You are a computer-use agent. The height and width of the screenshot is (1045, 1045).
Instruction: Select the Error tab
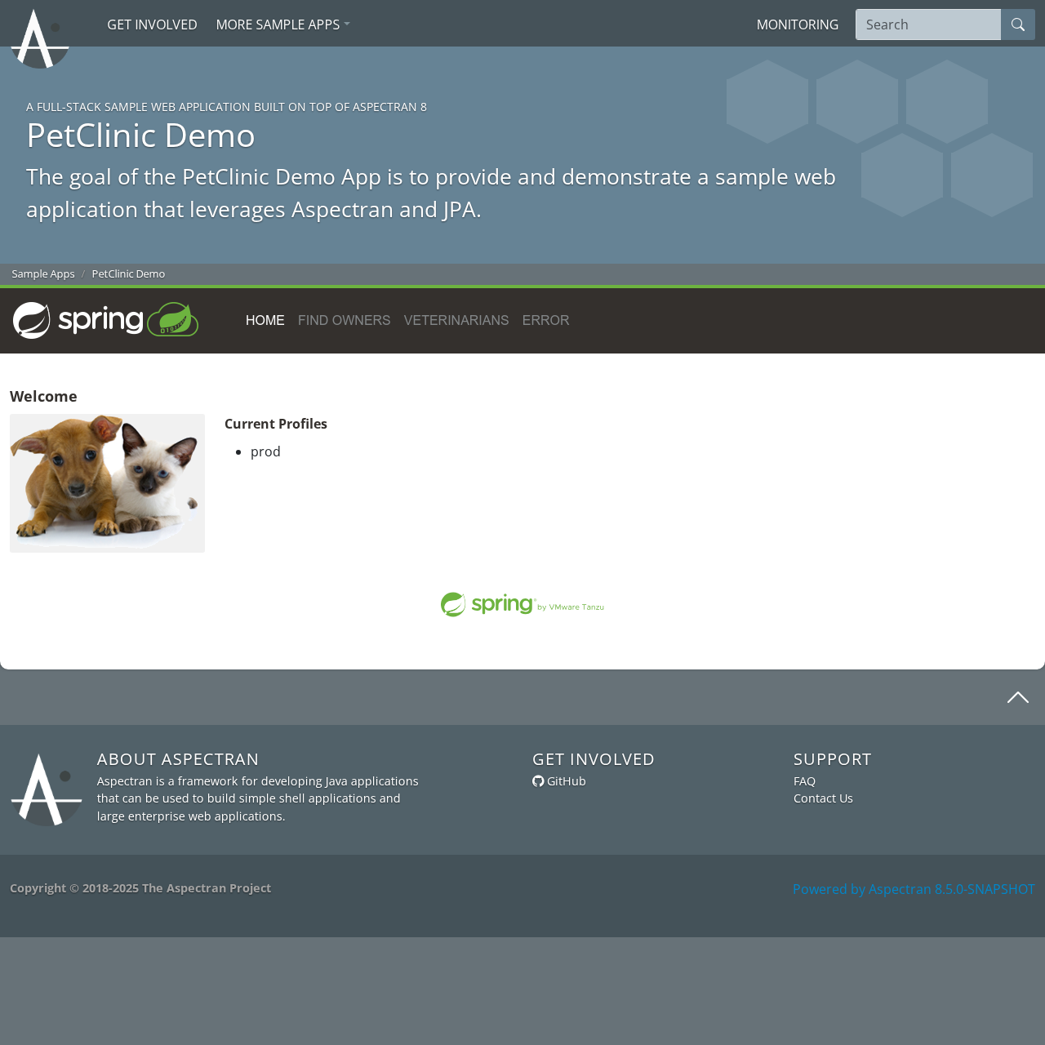[546, 321]
